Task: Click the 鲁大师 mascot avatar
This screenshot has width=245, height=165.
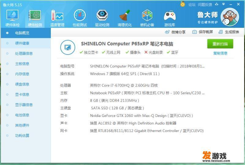Action: point(230,17)
